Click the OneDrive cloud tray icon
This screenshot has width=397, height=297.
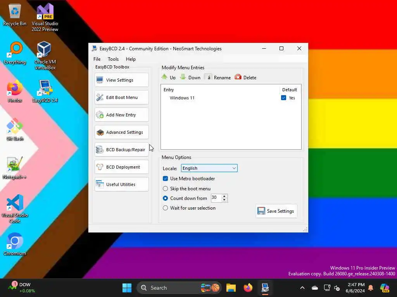[315, 288]
